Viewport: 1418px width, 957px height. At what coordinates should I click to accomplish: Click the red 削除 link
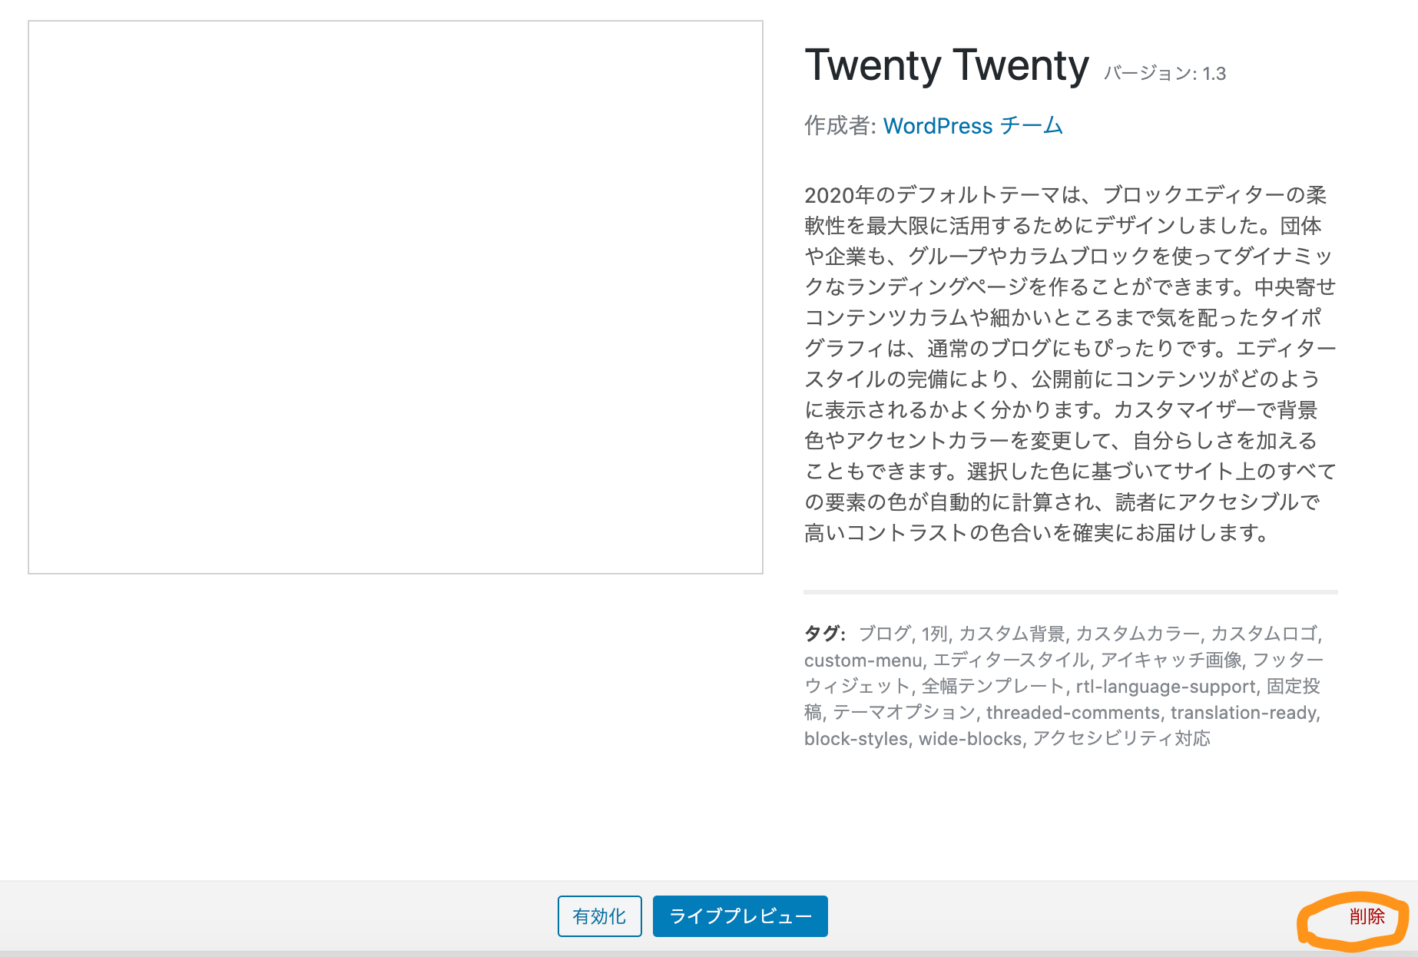pyautogui.click(x=1367, y=916)
